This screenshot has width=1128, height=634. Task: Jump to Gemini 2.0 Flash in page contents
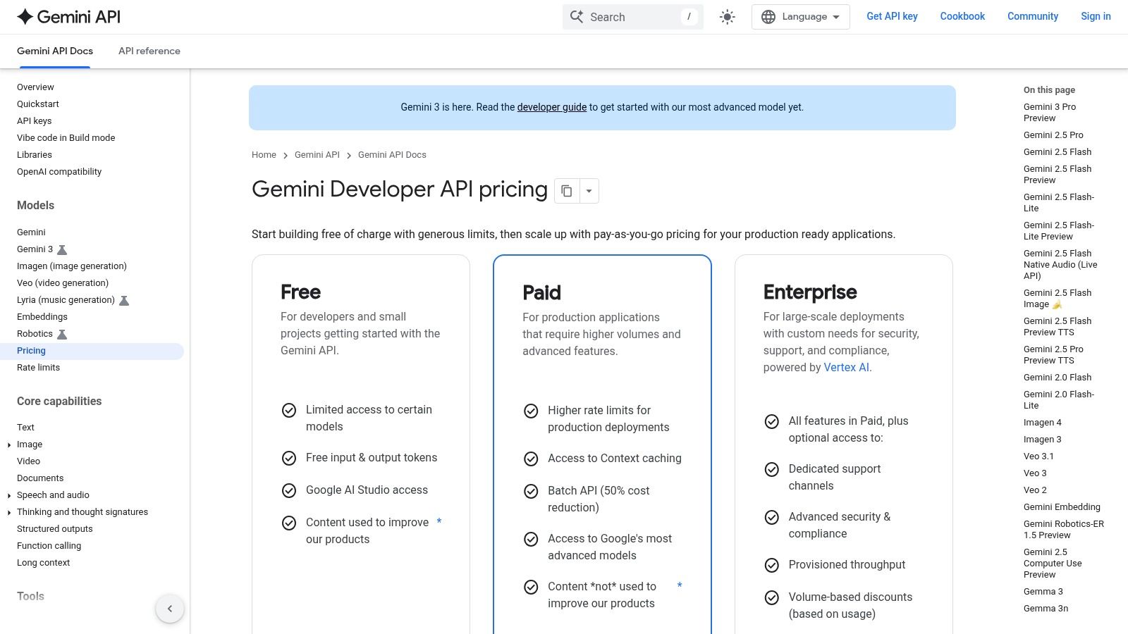pyautogui.click(x=1057, y=378)
